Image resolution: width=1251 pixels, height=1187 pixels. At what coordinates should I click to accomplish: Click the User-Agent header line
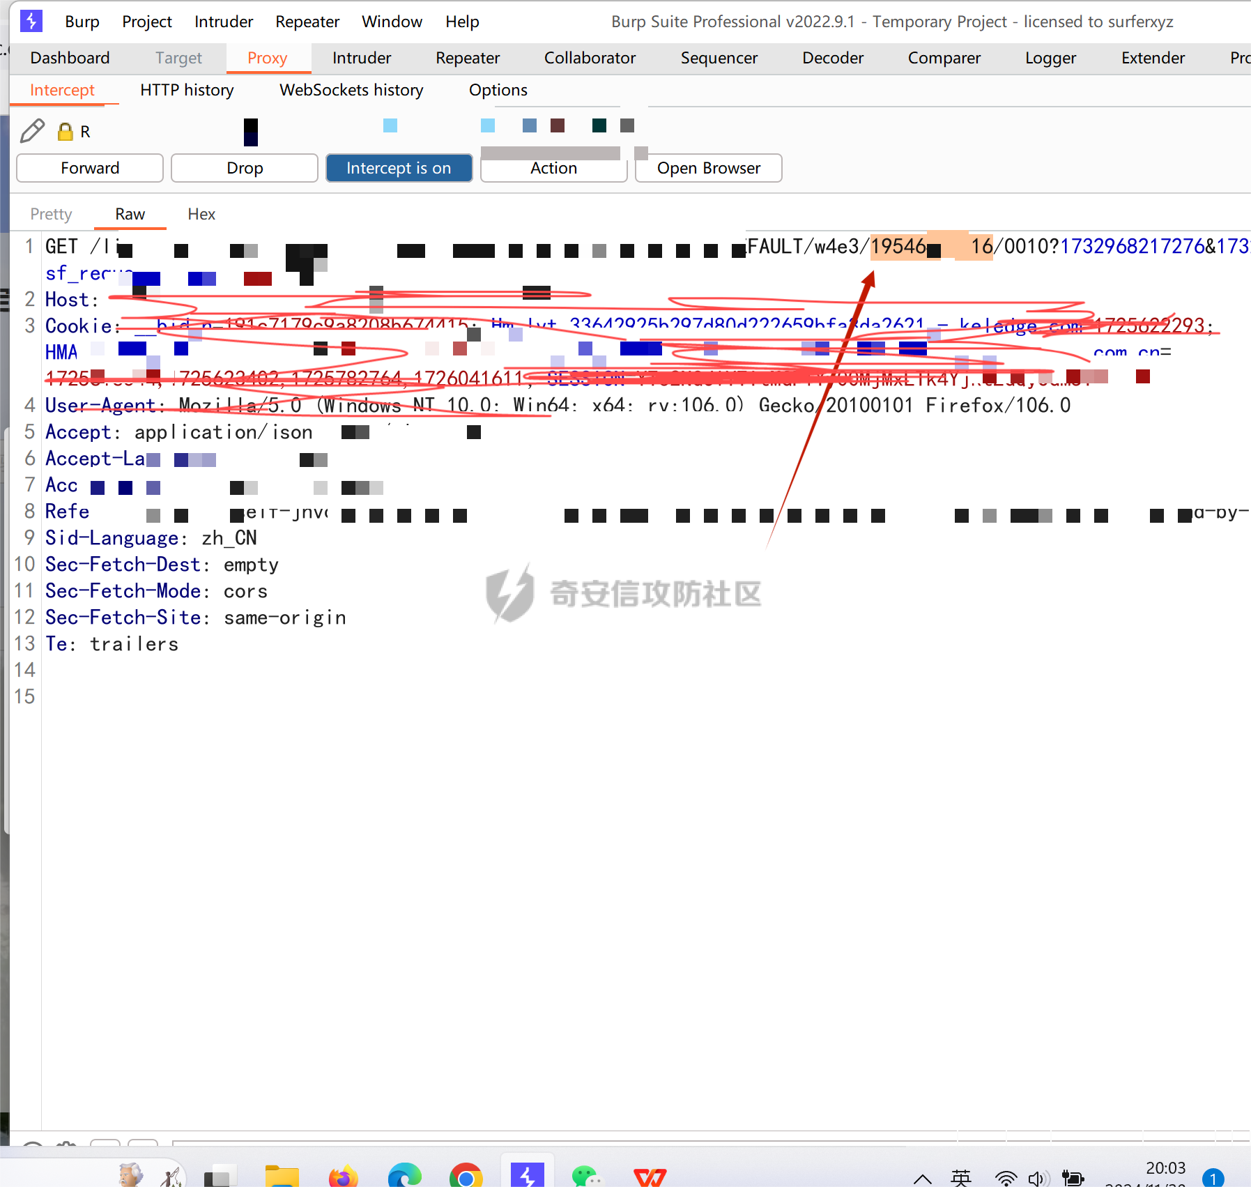coord(558,405)
